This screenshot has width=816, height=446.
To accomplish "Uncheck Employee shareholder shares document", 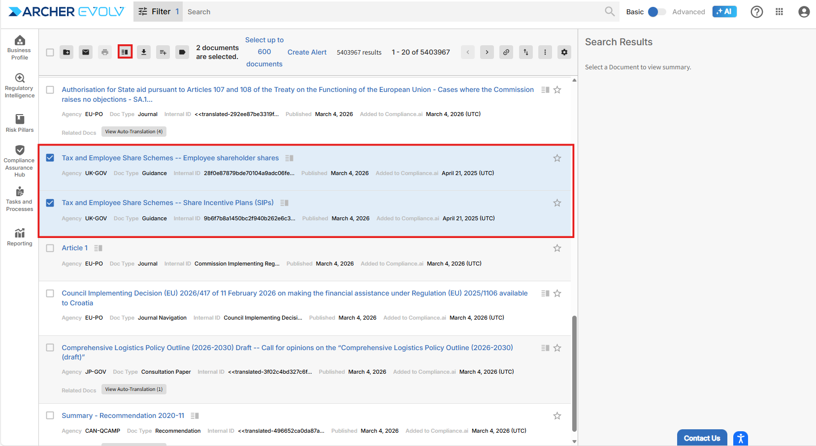I will tap(50, 158).
